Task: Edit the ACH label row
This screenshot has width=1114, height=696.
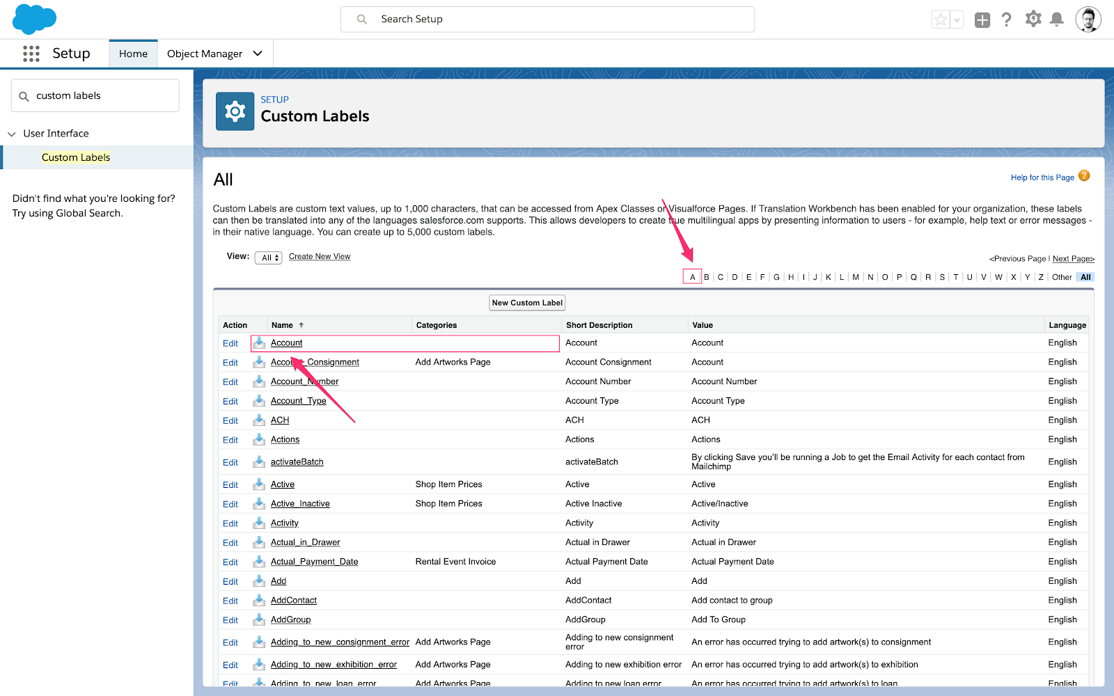Action: (x=230, y=420)
